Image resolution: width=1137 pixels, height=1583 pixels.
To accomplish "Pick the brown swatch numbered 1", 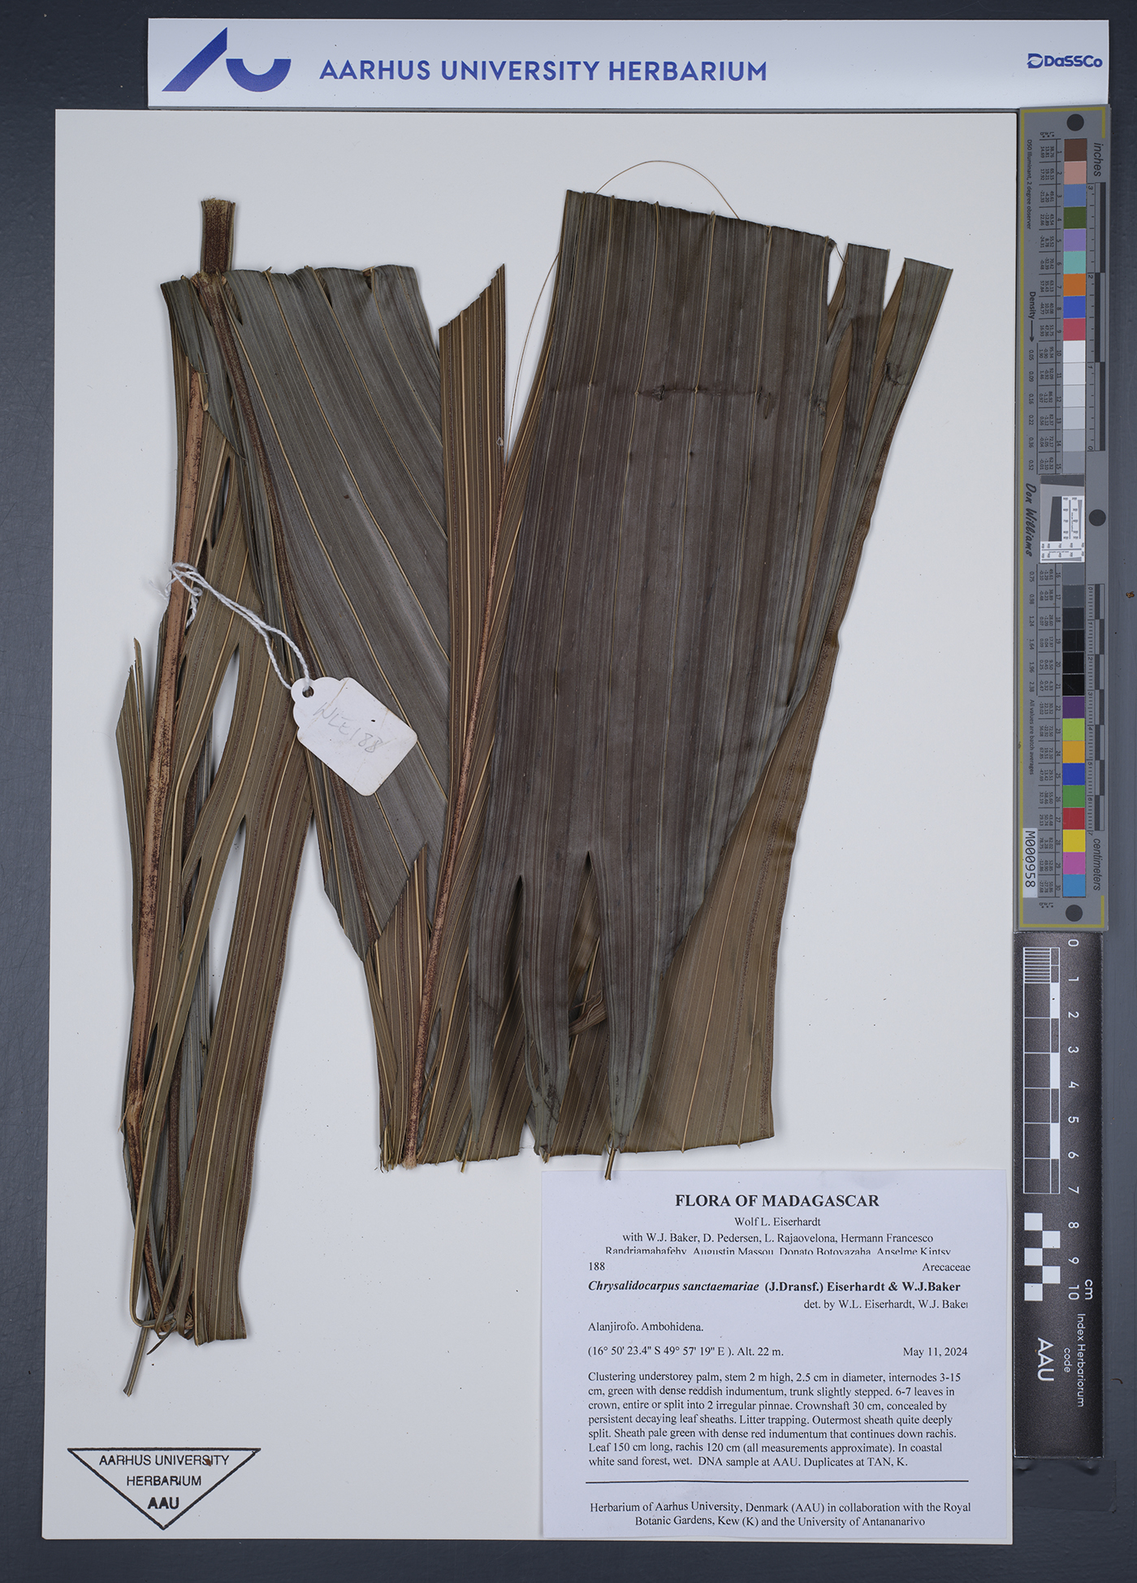I will [1074, 149].
